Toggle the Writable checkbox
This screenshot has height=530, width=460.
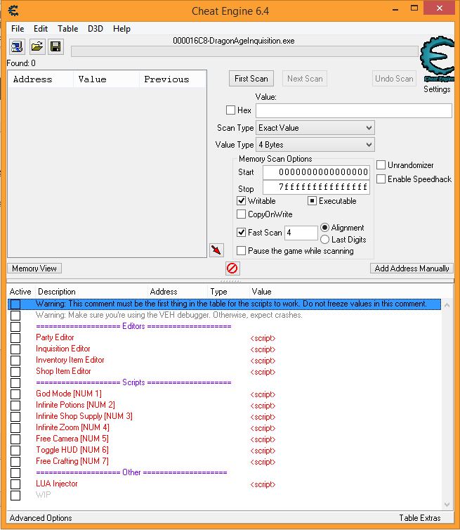[241, 201]
